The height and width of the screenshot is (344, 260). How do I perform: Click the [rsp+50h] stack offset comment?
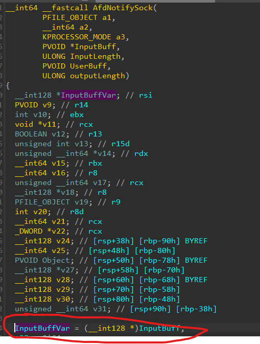(x=113, y=260)
